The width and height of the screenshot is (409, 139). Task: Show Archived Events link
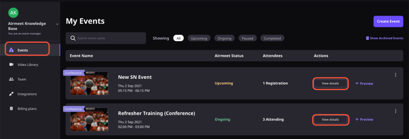pyautogui.click(x=385, y=38)
